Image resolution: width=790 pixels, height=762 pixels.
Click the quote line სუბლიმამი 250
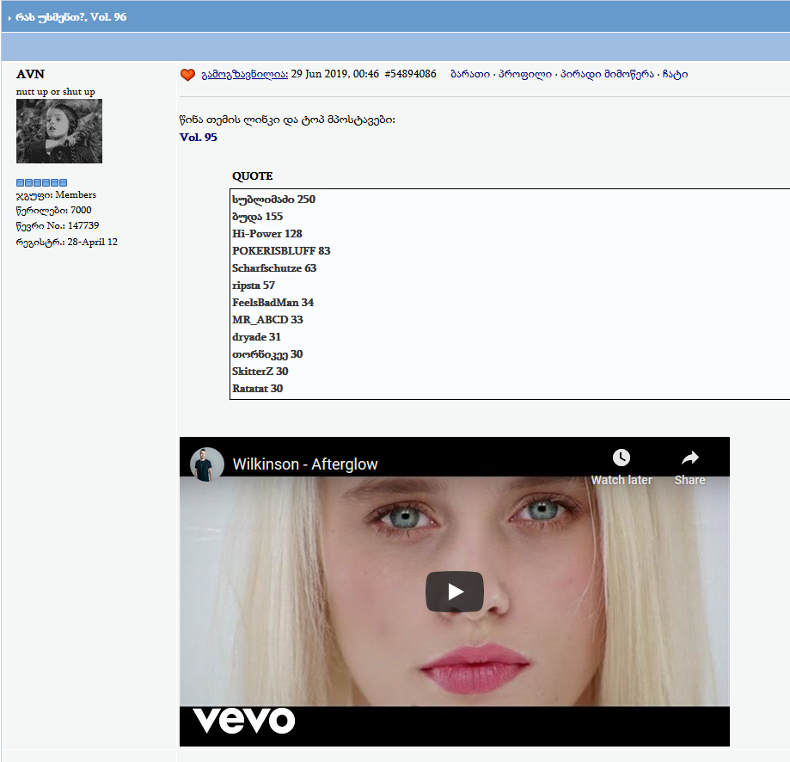pos(273,199)
